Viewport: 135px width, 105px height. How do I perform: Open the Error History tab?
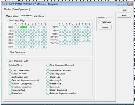pyautogui.click(x=39, y=16)
